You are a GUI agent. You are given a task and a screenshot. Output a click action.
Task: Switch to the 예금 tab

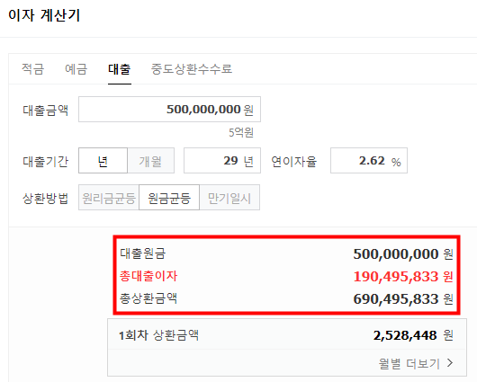[x=76, y=69]
